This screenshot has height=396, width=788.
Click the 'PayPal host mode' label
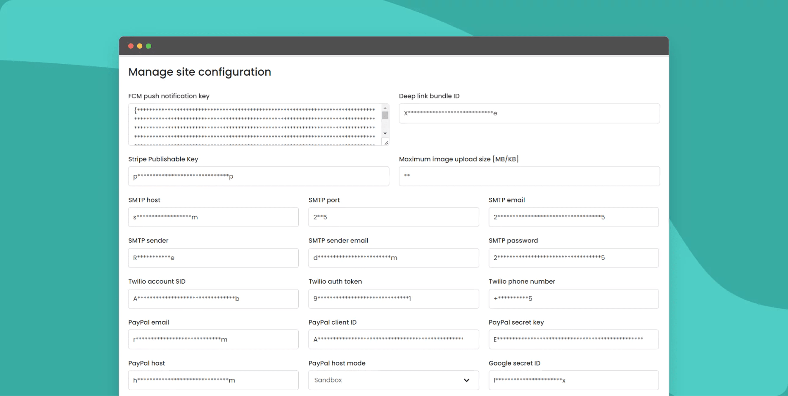tap(337, 363)
